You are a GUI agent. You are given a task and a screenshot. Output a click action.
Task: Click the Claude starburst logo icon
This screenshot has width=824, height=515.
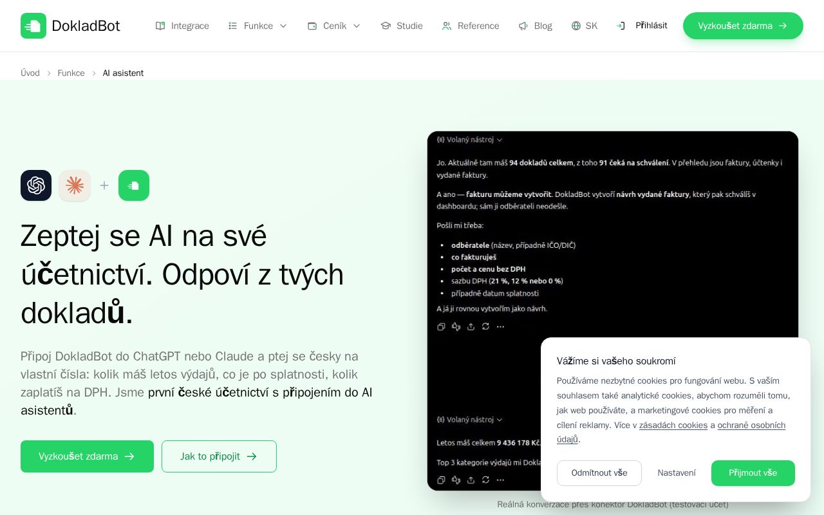(75, 185)
